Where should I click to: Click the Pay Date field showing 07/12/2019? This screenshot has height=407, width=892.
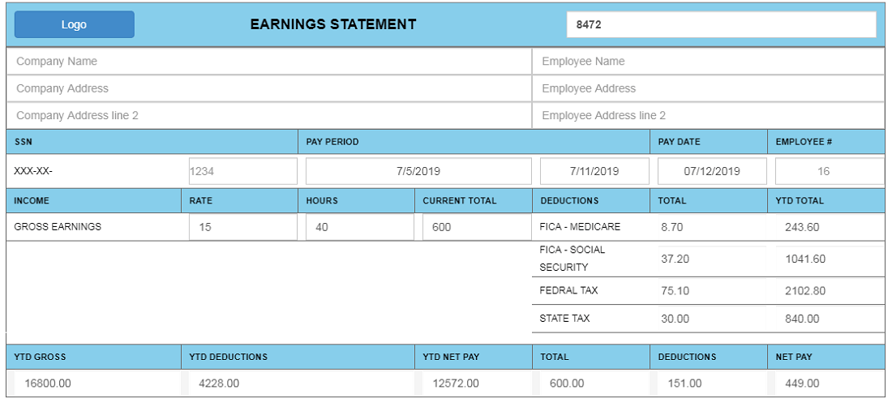tap(712, 171)
